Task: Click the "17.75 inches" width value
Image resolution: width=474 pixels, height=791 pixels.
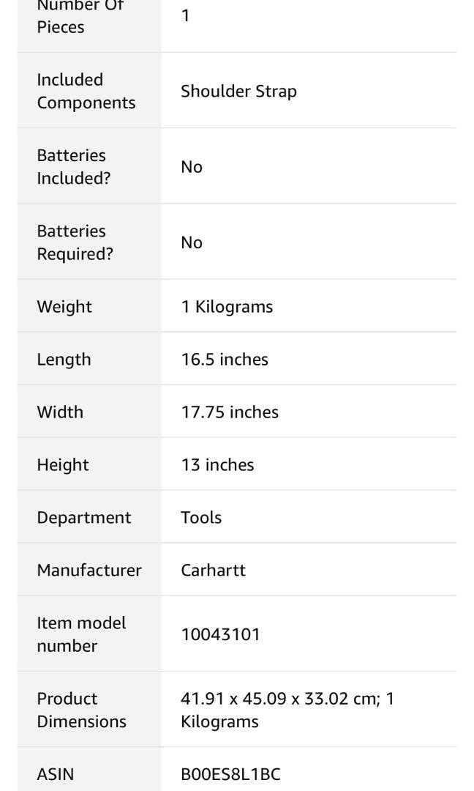Action: tap(230, 412)
